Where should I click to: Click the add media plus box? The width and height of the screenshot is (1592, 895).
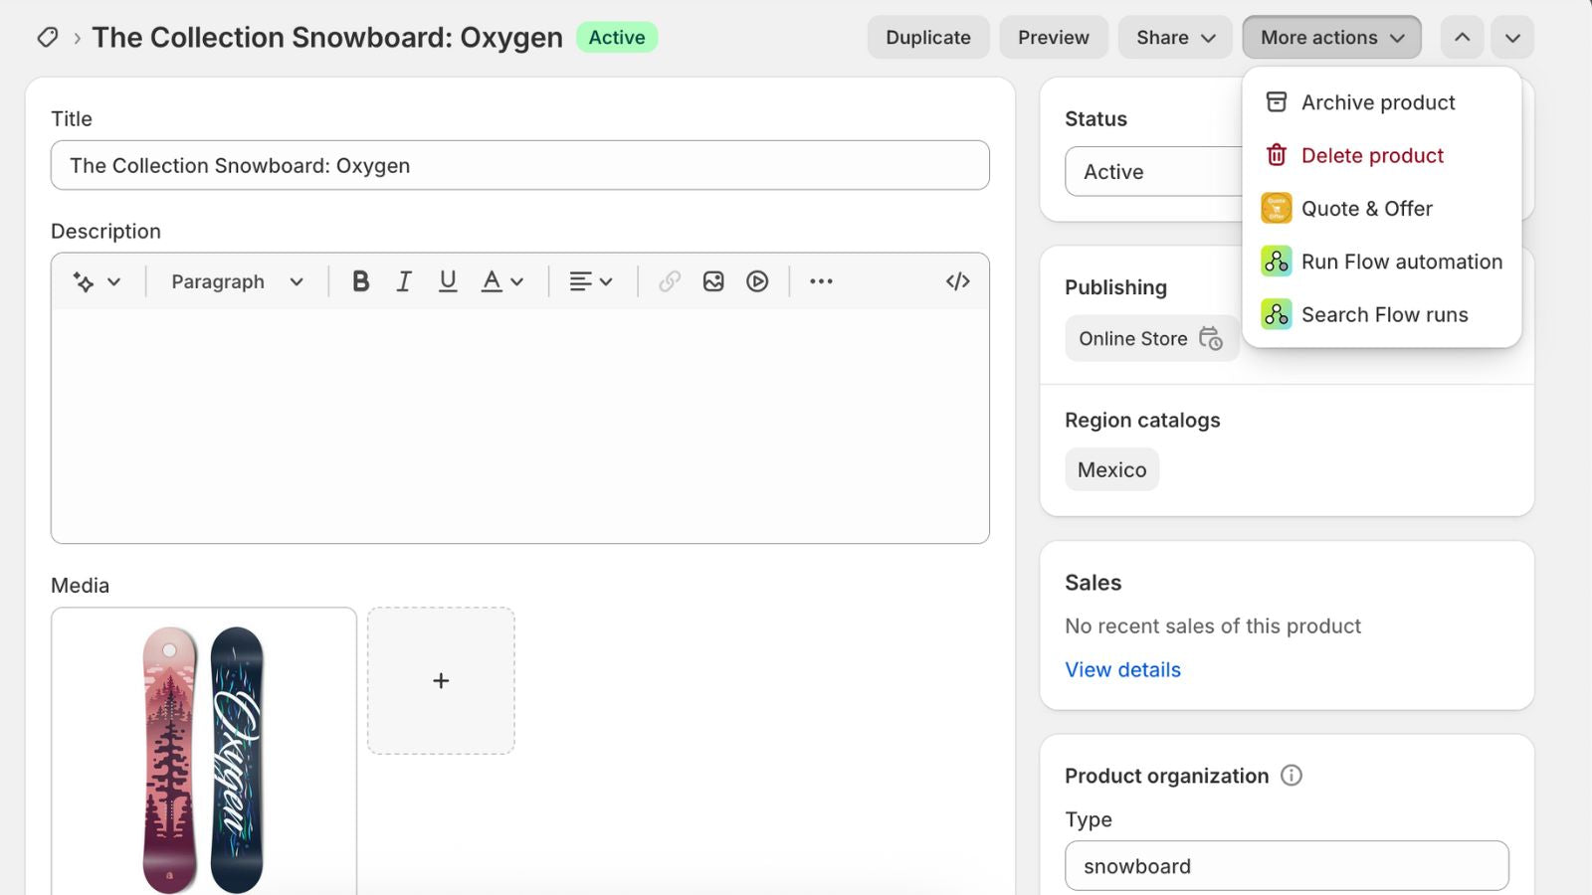coord(441,681)
